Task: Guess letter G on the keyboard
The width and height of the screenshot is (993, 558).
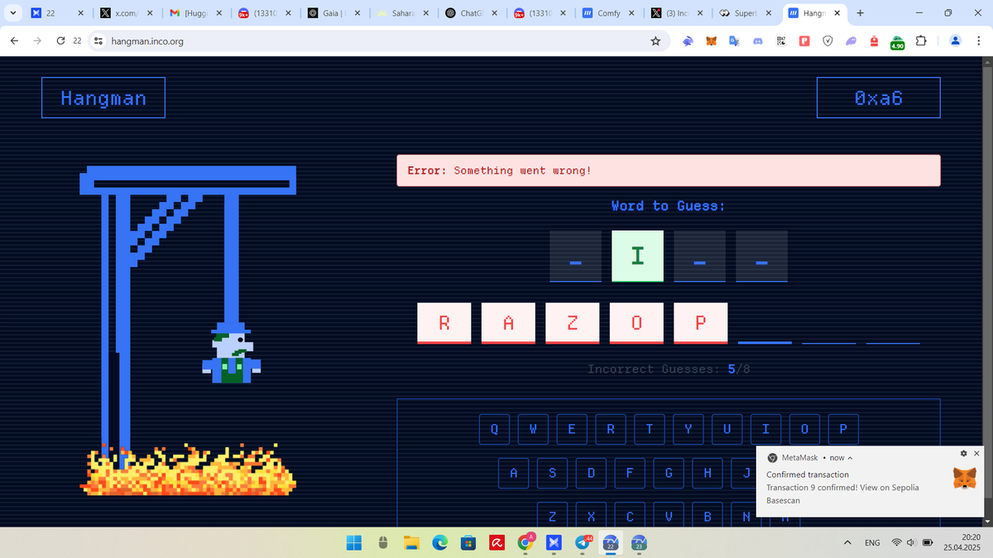Action: click(669, 473)
